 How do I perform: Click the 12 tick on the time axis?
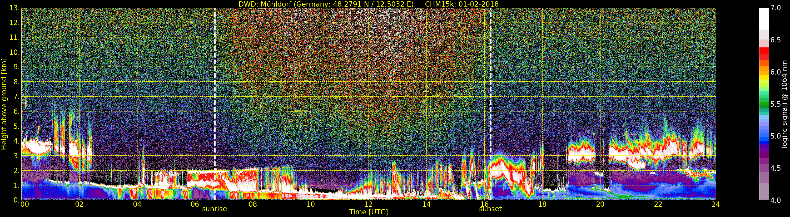[x=368, y=204]
